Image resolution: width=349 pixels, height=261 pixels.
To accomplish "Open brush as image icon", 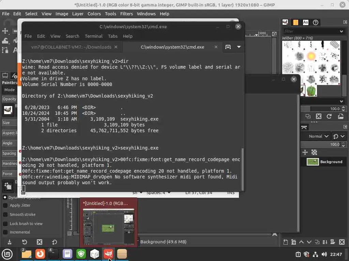I will 340,116.
